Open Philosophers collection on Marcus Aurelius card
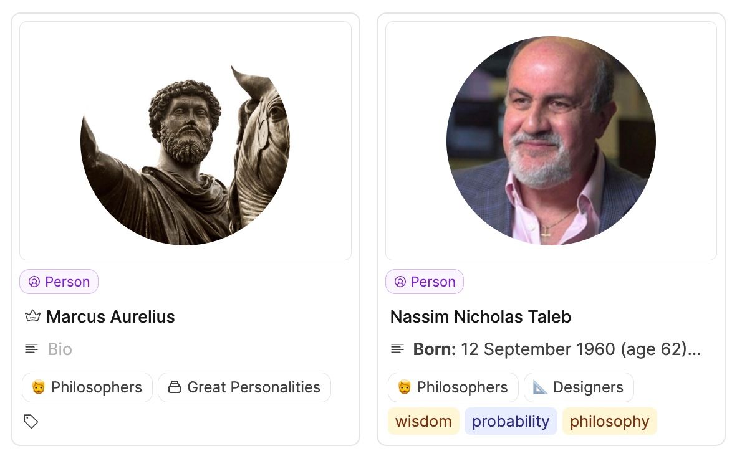This screenshot has height=456, width=737. (87, 387)
